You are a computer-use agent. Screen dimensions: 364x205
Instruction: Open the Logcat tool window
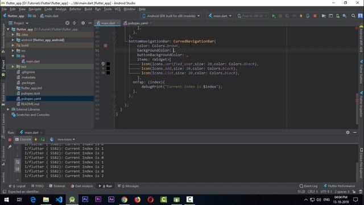point(17,186)
